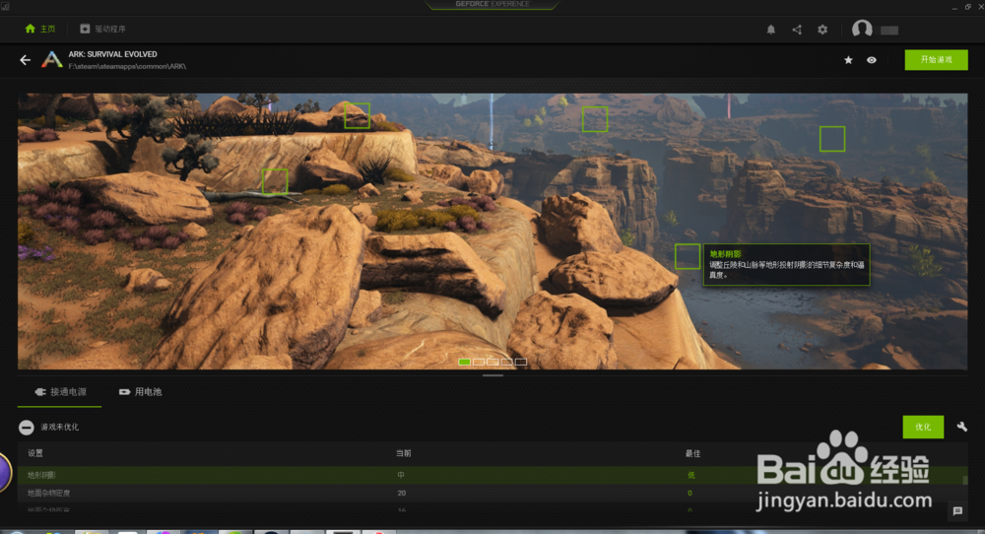Click hotspot square beside 地形阴影 tooltip
This screenshot has height=534, width=985.
tap(688, 256)
